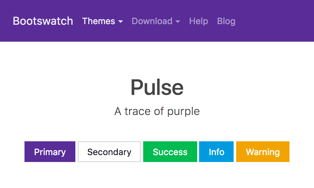This screenshot has width=314, height=188.
Task: Click the blue Info color sample
Action: tap(216, 152)
